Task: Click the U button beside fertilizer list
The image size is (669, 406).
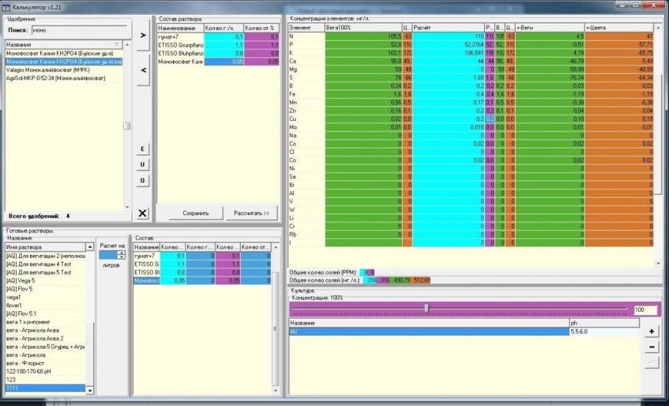Action: pyautogui.click(x=142, y=164)
